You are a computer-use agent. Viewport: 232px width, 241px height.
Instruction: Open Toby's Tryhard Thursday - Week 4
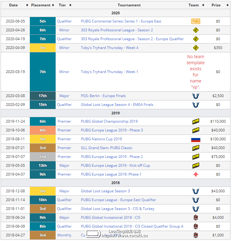(x=109, y=48)
